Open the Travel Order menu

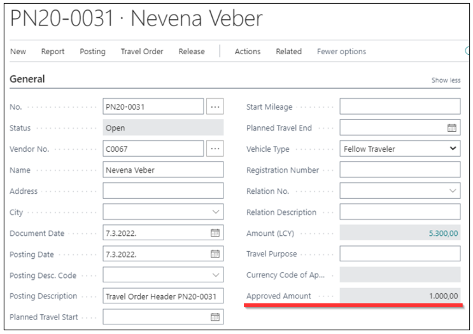point(142,52)
